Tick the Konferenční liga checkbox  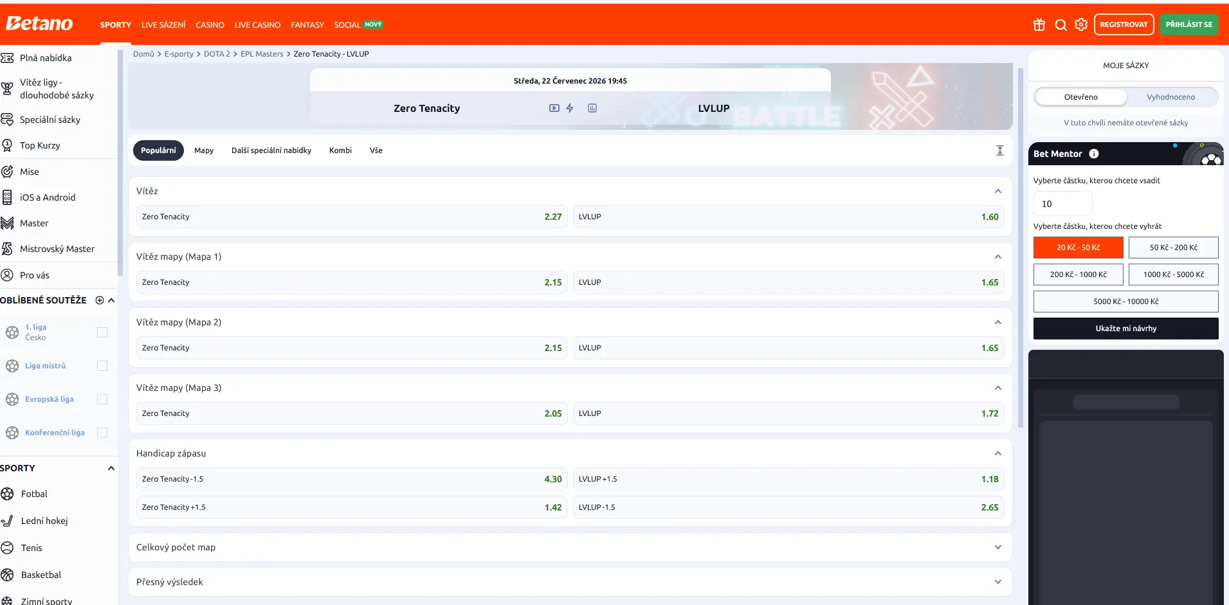coord(102,433)
